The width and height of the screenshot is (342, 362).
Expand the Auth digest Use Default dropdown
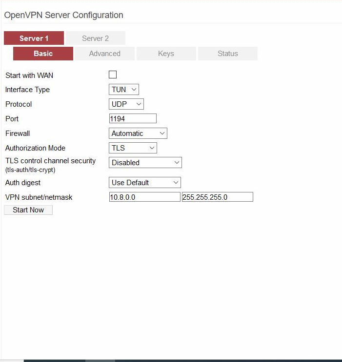pos(144,183)
